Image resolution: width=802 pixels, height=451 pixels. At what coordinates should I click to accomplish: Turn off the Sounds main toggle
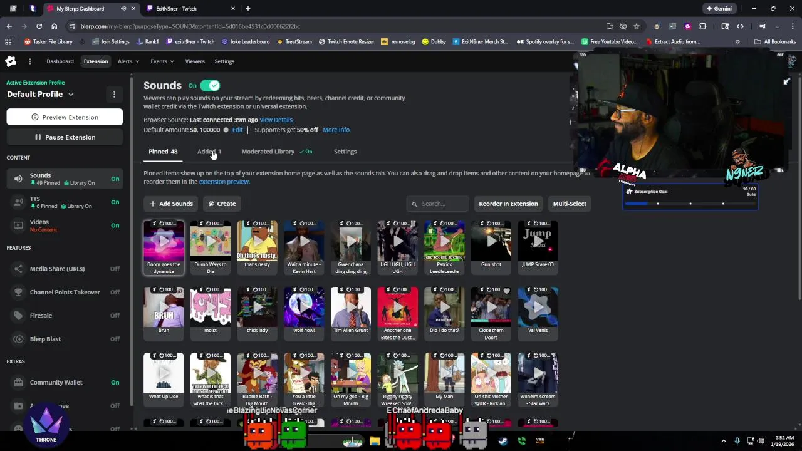210,86
